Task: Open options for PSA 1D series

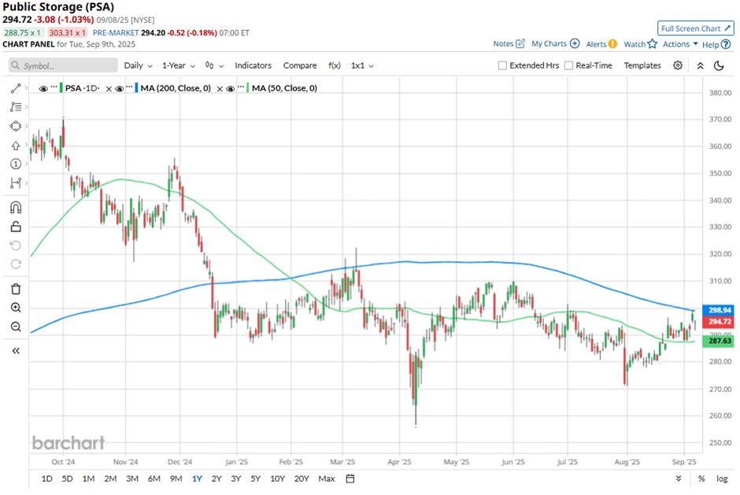Action: (54, 87)
